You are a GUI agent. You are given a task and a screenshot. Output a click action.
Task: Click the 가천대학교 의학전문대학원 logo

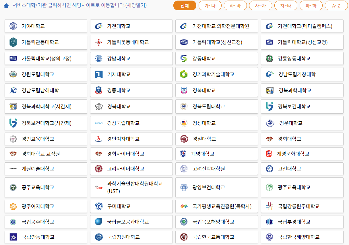click(184, 26)
